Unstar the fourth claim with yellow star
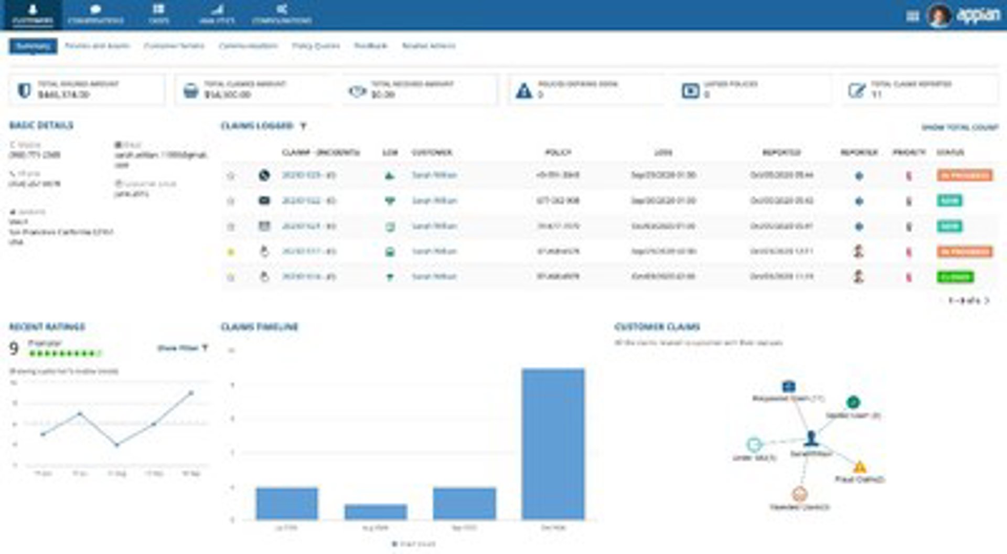 point(231,252)
